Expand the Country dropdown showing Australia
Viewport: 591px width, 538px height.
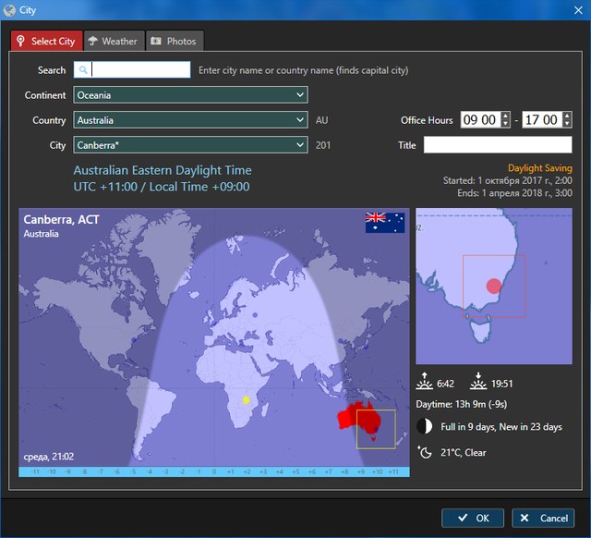[x=189, y=120]
